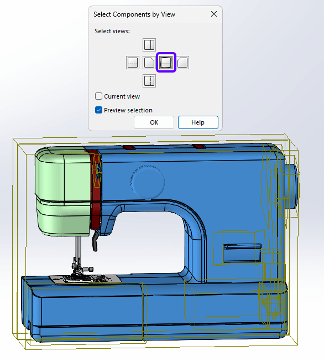Close the Select Components by View dialog
The height and width of the screenshot is (361, 324).
click(x=214, y=14)
